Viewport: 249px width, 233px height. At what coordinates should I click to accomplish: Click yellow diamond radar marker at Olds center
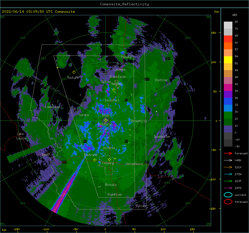pos(106,121)
